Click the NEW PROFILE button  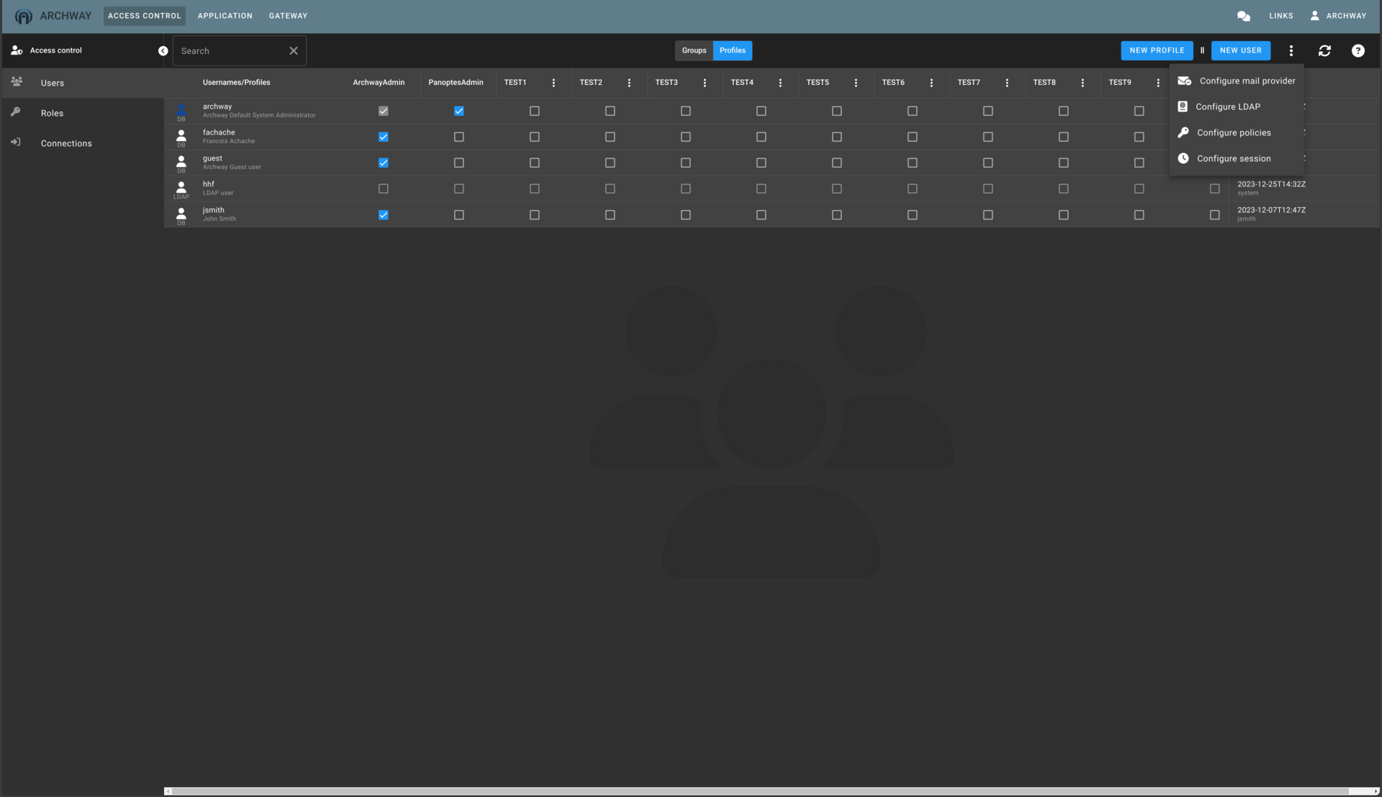pos(1157,50)
